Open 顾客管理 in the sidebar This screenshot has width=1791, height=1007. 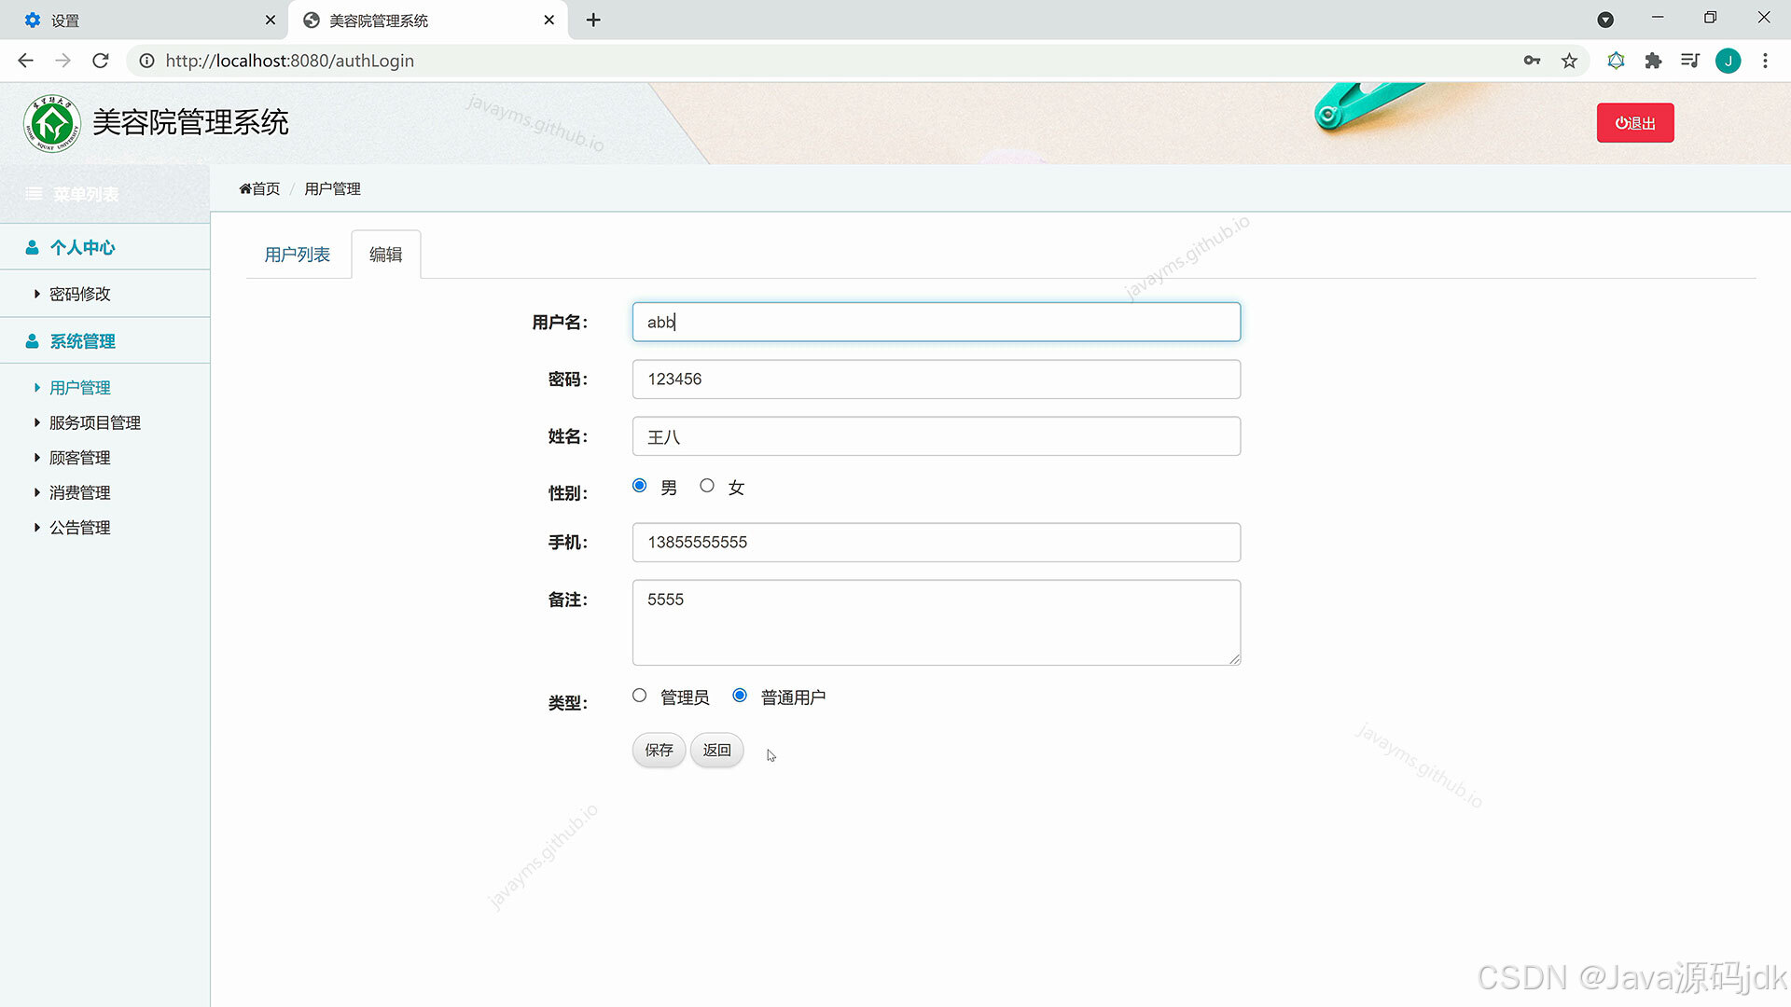click(x=80, y=458)
